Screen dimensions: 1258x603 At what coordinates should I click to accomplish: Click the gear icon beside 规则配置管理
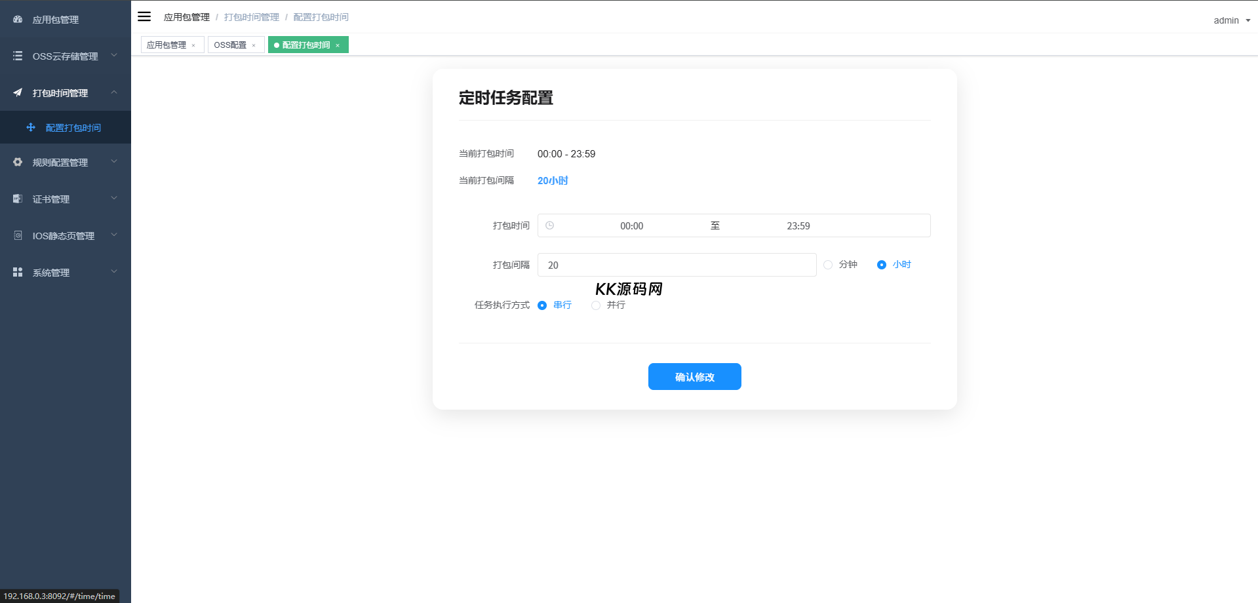click(x=18, y=163)
